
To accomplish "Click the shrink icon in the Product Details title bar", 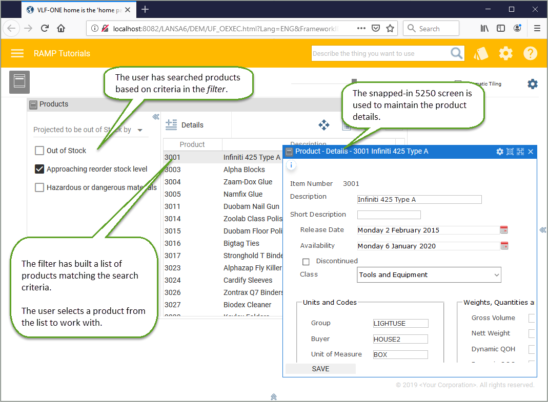I will [510, 152].
